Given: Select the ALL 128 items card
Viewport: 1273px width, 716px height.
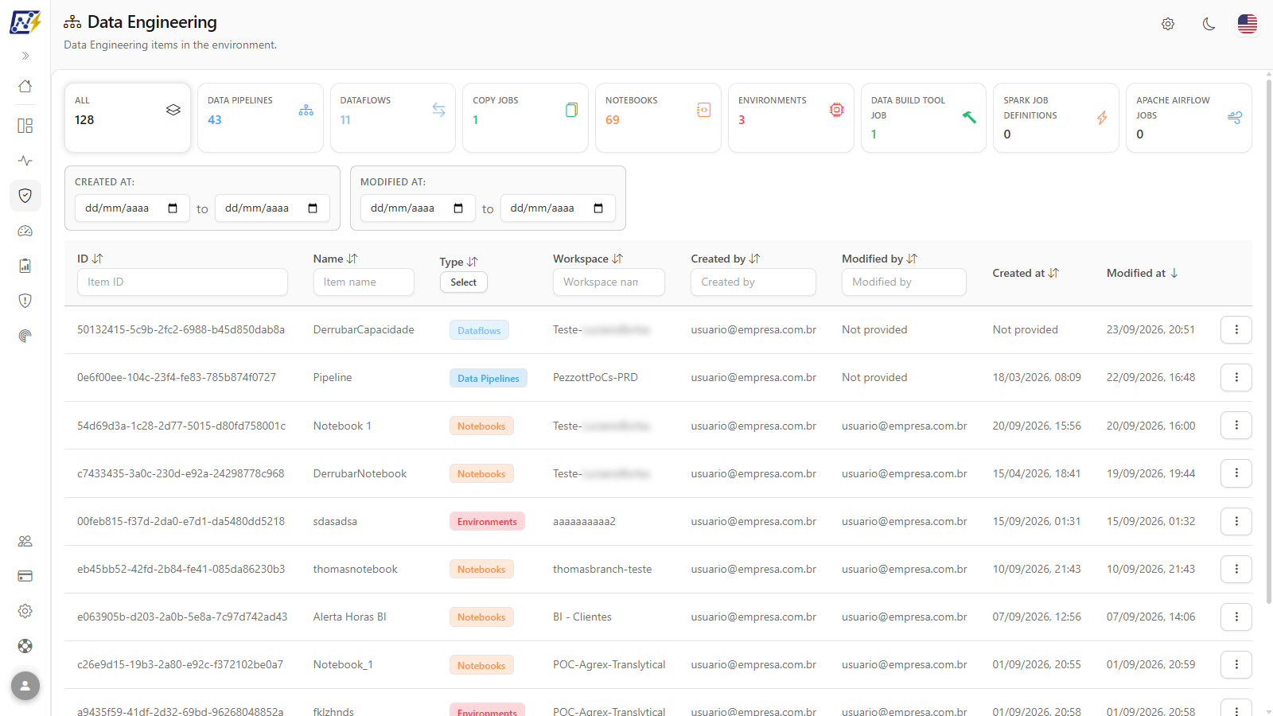Looking at the screenshot, I should click(127, 118).
